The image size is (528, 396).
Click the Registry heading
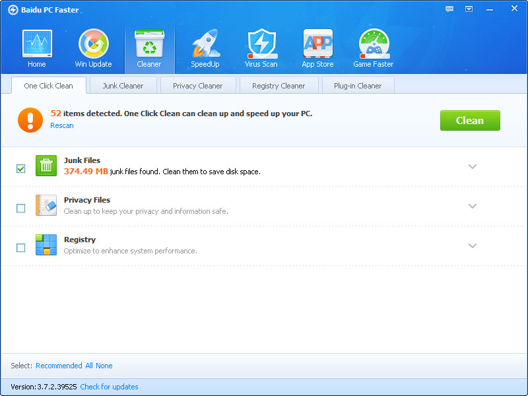point(80,240)
